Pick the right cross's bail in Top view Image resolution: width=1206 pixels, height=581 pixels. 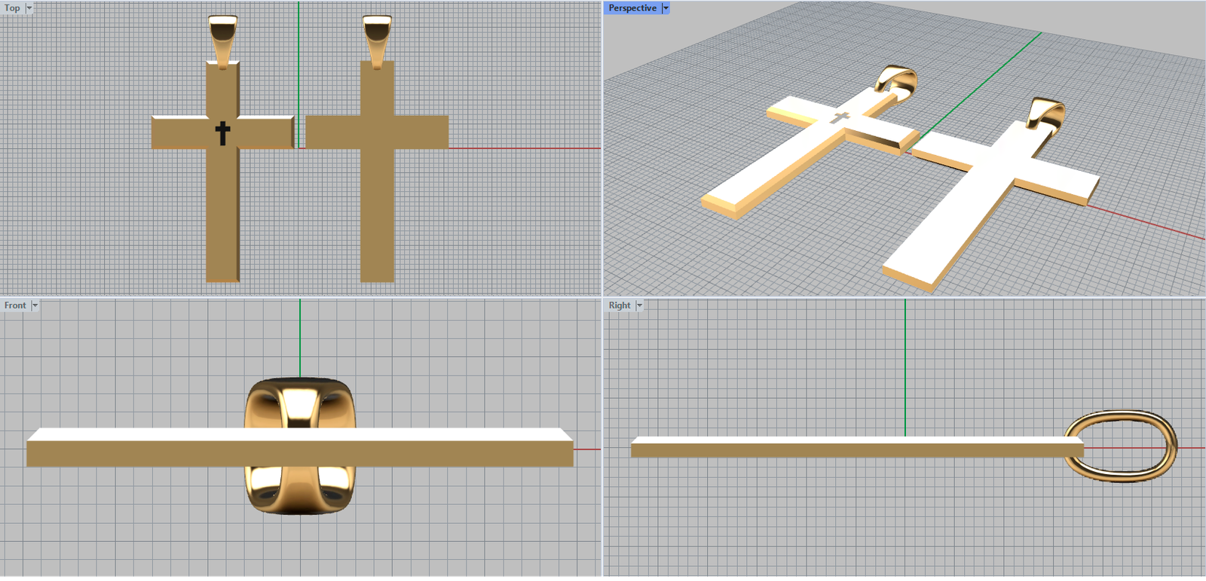coord(377,38)
